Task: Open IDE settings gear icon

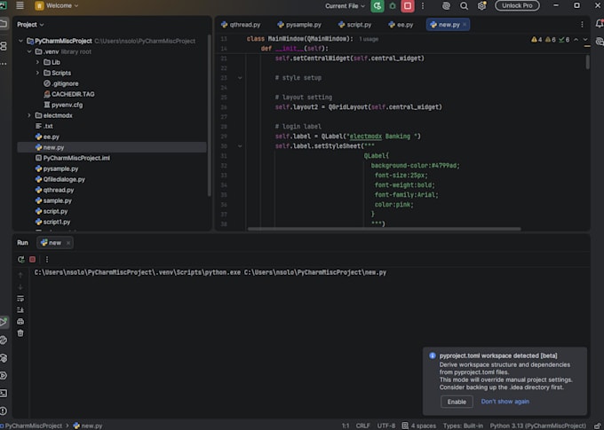Action: pyautogui.click(x=481, y=6)
